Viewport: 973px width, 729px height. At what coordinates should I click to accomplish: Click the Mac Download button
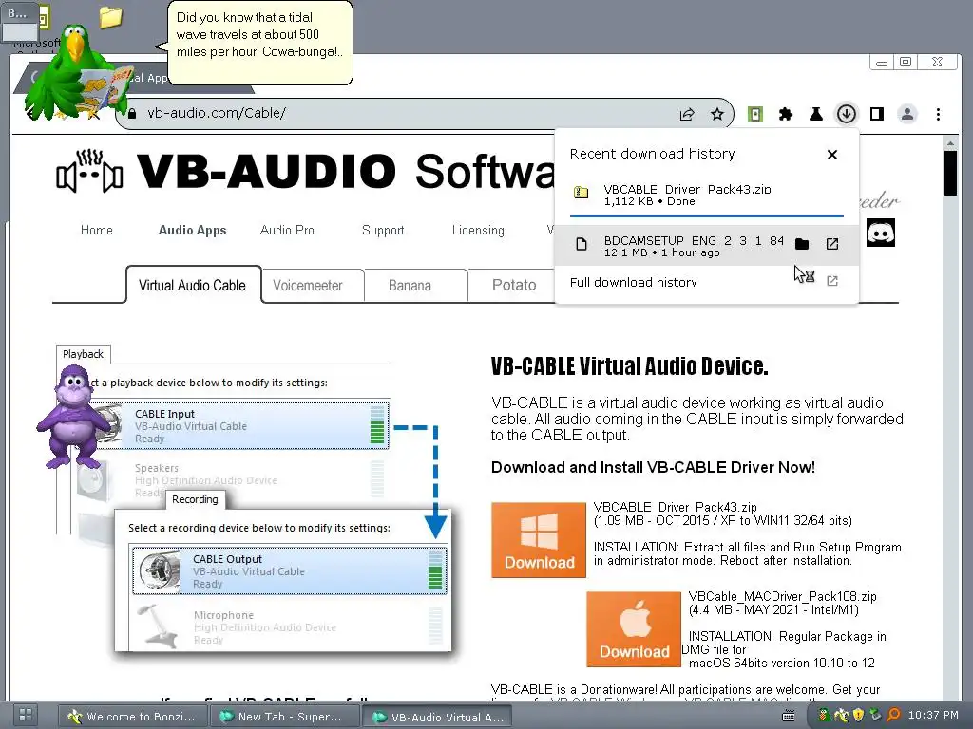pyautogui.click(x=634, y=629)
